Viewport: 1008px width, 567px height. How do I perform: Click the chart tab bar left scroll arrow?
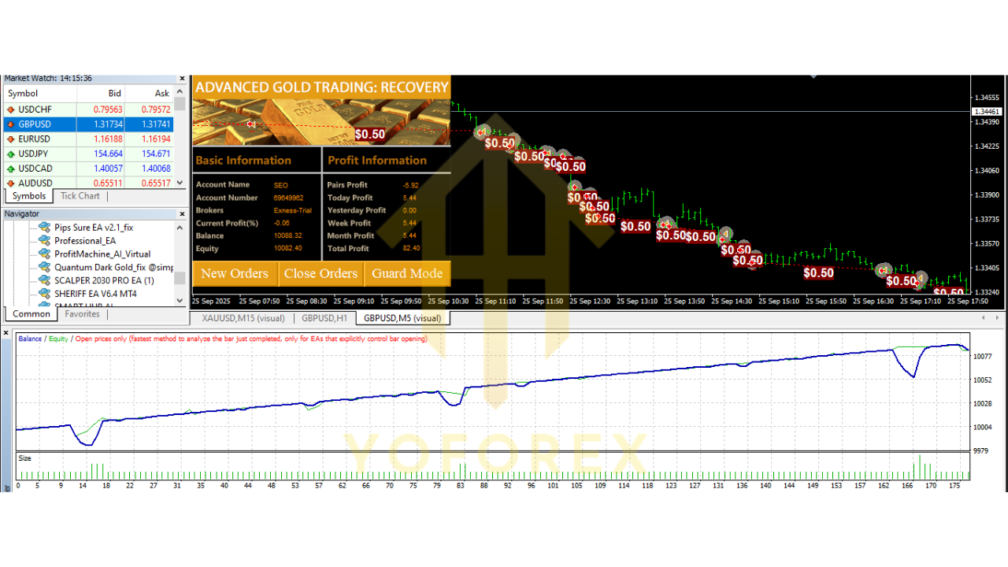point(983,317)
